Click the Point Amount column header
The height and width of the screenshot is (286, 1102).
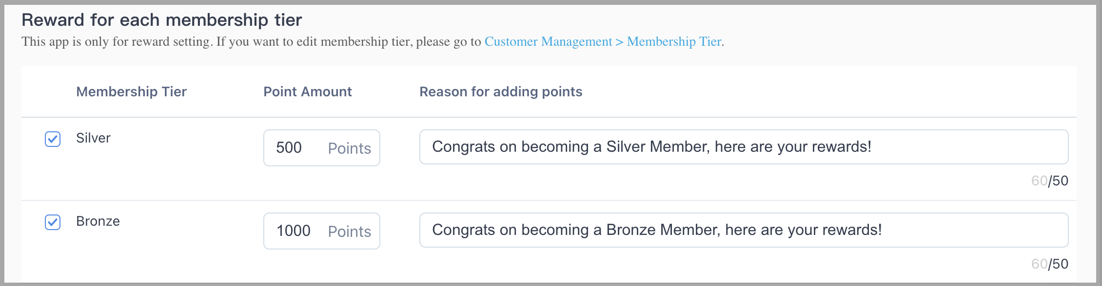click(x=308, y=91)
